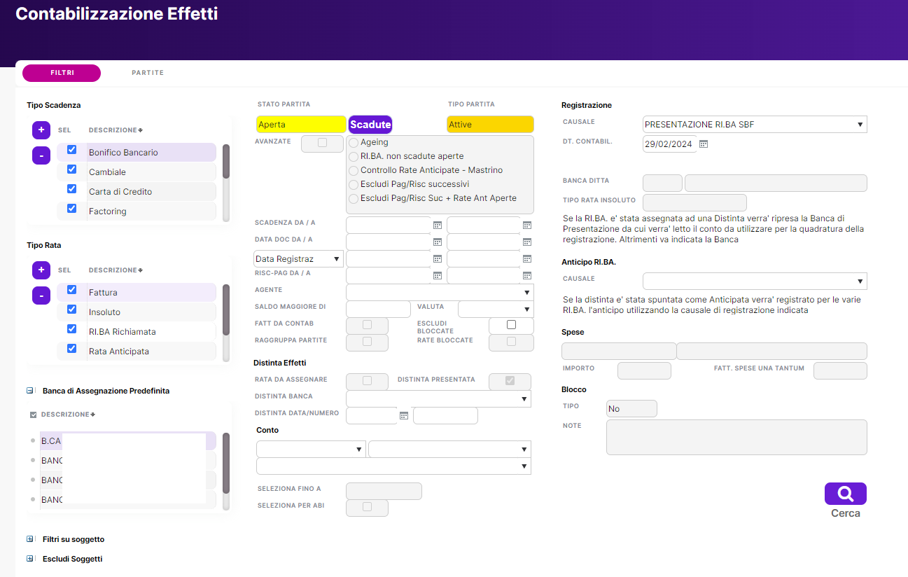Open calendar for Data Doc Da date
908x577 pixels.
pos(438,242)
